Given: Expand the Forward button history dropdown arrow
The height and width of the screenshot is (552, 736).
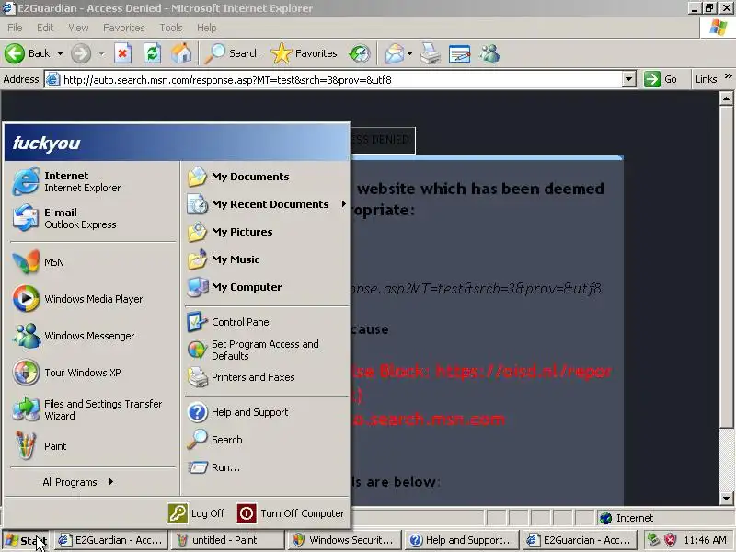Looking at the screenshot, I should (x=101, y=54).
